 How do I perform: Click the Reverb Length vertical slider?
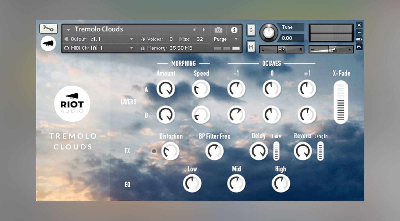click(321, 151)
